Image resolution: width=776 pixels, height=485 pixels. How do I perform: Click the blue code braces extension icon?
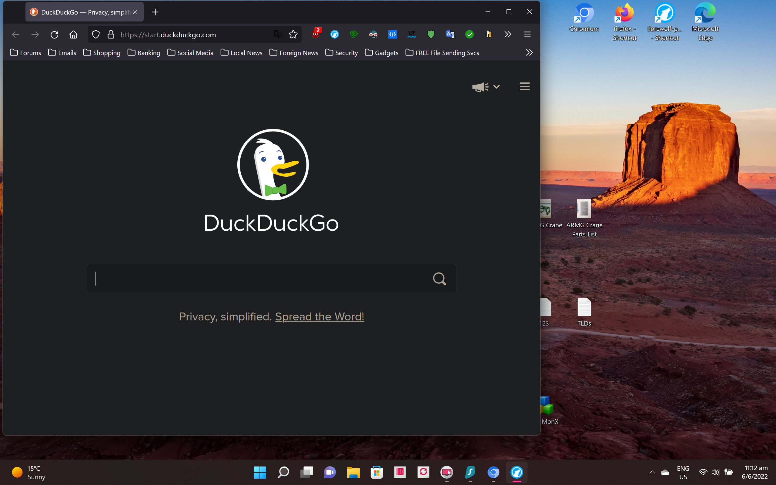[393, 34]
